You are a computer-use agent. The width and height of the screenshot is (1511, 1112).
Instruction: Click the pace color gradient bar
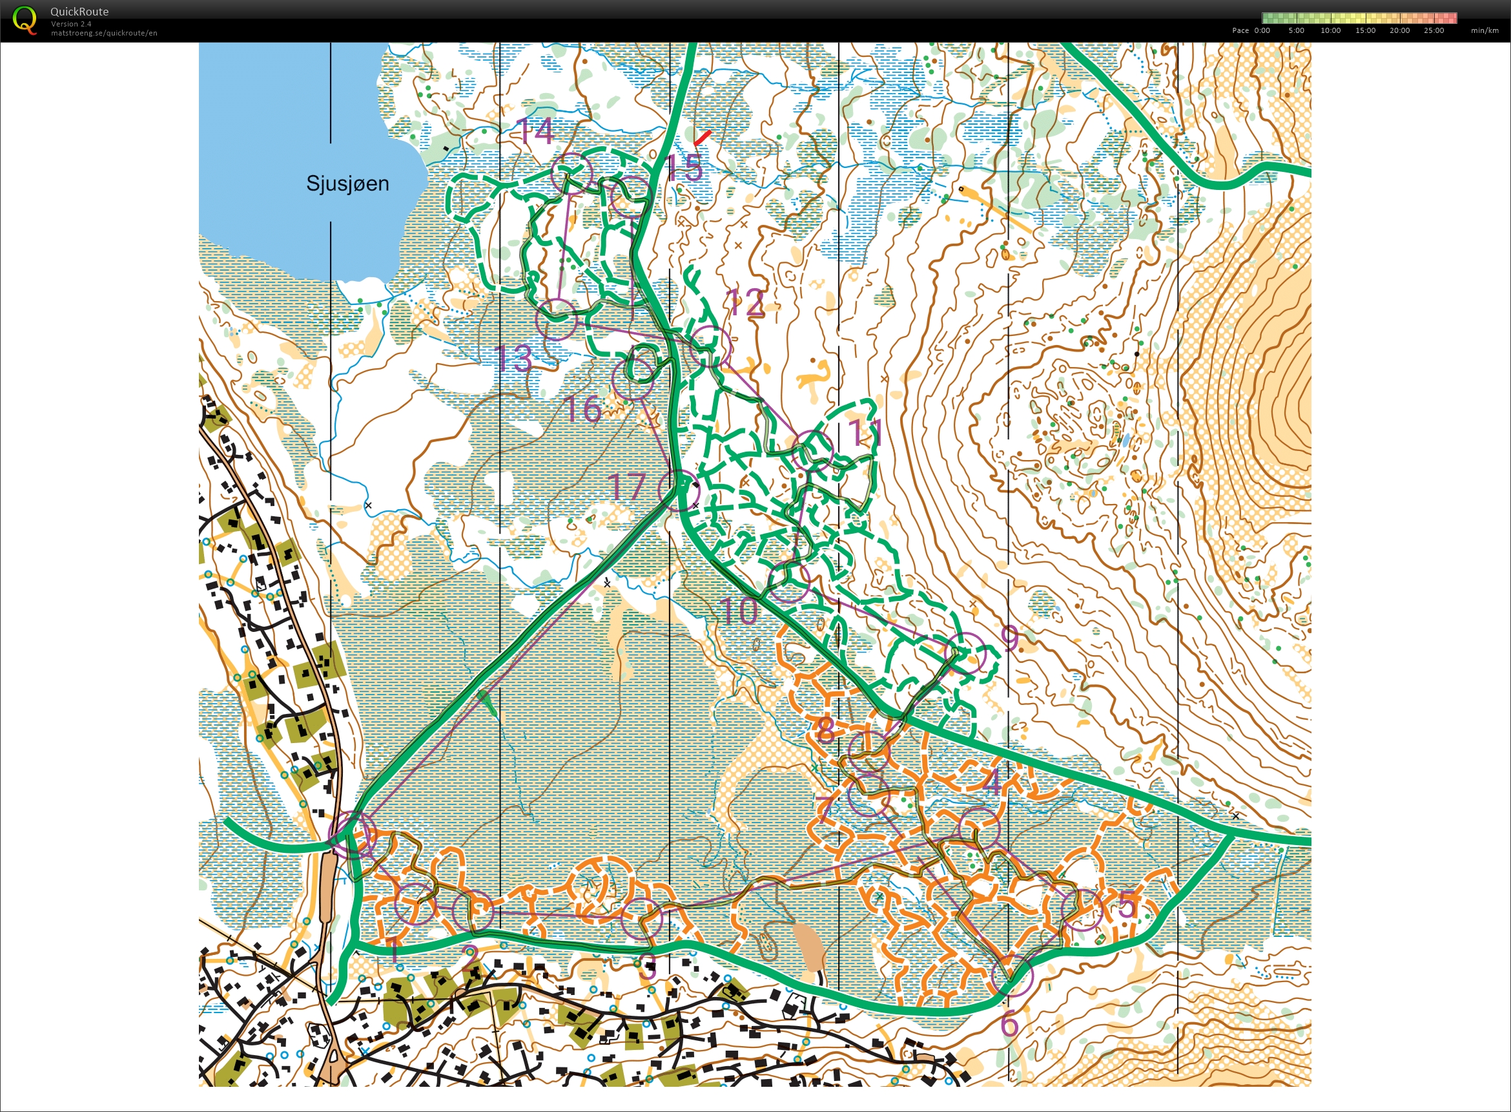click(x=1359, y=18)
